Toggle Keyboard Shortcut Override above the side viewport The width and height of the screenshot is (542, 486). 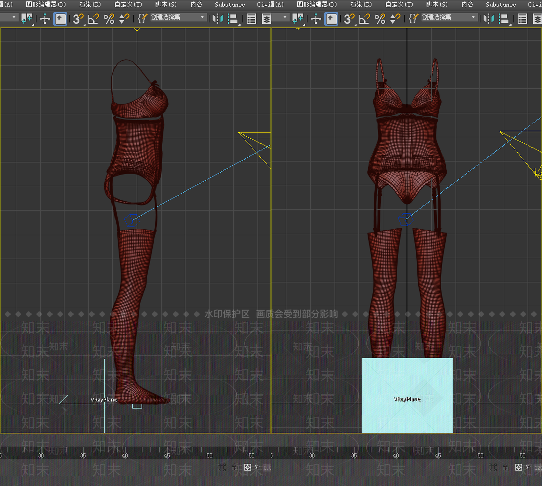(x=60, y=19)
